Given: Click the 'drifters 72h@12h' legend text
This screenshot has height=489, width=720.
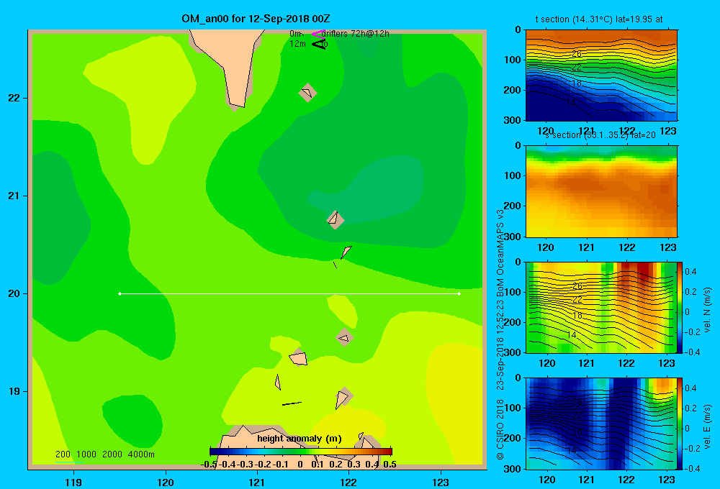Looking at the screenshot, I should [x=355, y=34].
